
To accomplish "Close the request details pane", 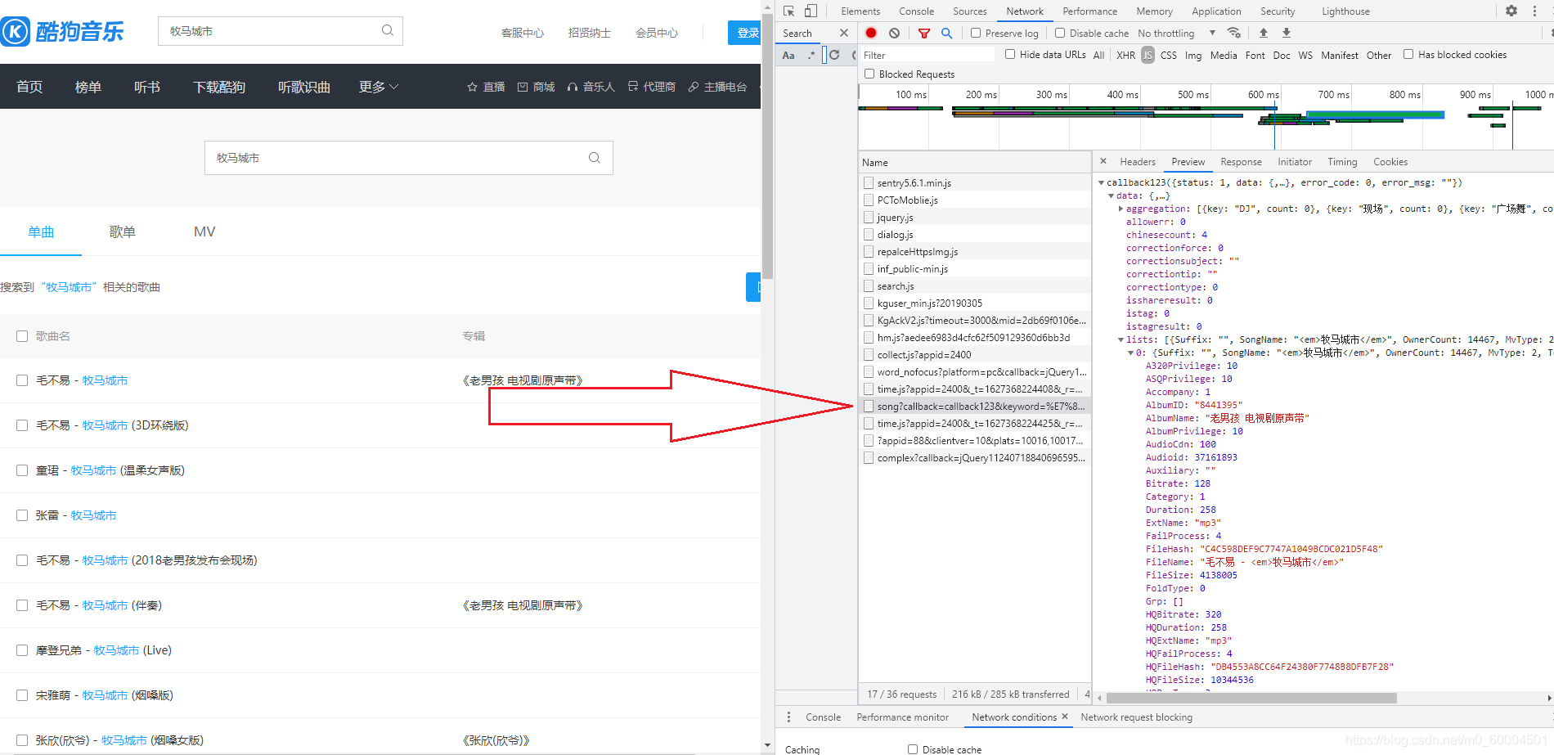I will point(1103,161).
